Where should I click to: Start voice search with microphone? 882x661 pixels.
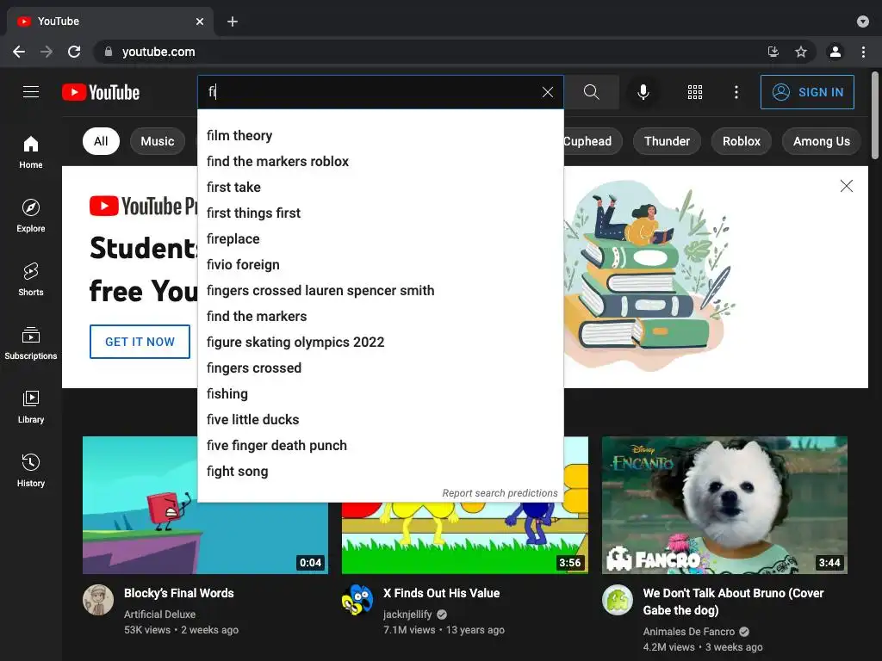tap(643, 92)
